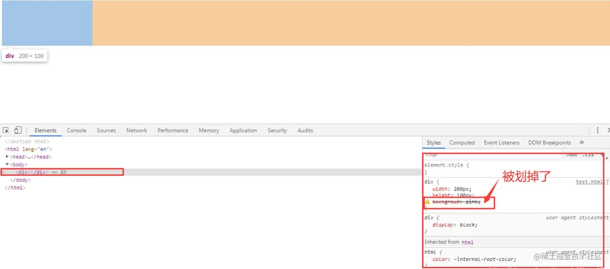Click the warning icon beside backgroud property
The image size is (610, 269).
point(427,202)
